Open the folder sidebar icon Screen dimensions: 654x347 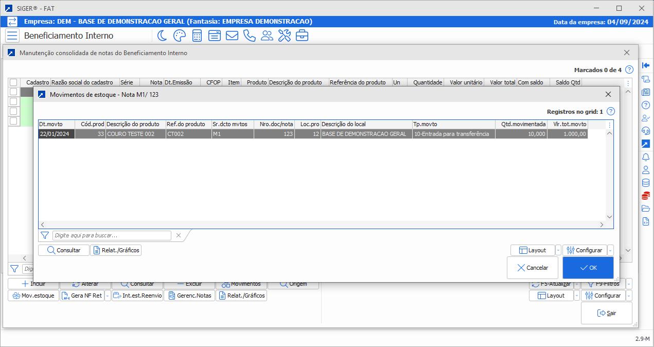click(x=646, y=209)
